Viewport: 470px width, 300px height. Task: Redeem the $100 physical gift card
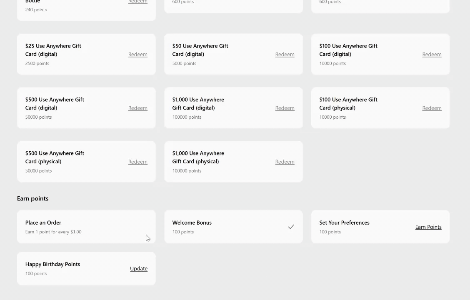(x=432, y=108)
